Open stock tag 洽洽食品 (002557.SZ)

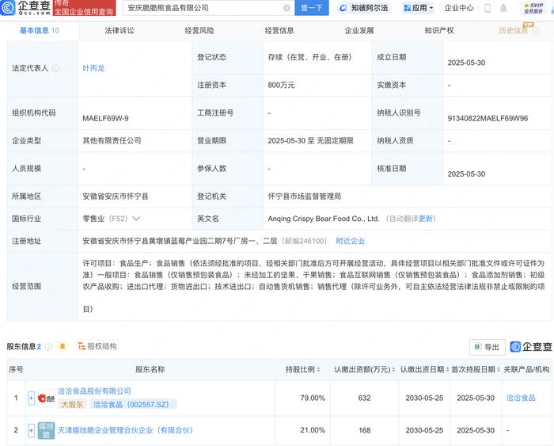coord(133,404)
